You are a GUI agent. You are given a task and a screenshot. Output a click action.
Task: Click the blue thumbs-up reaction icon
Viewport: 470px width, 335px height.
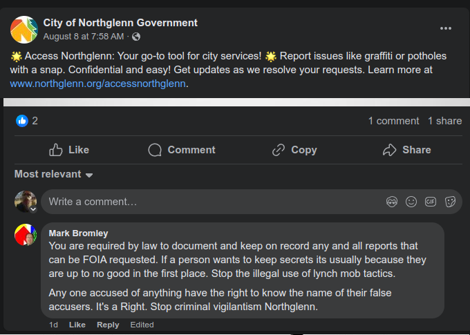(x=22, y=121)
